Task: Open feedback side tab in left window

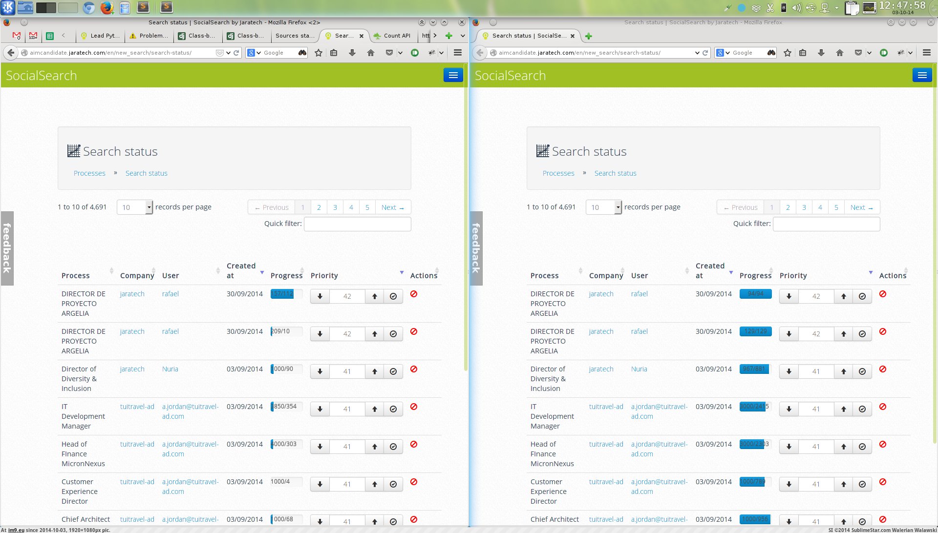Action: click(7, 248)
